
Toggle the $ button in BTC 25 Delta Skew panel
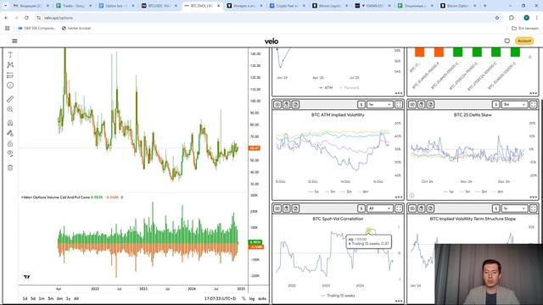point(495,104)
